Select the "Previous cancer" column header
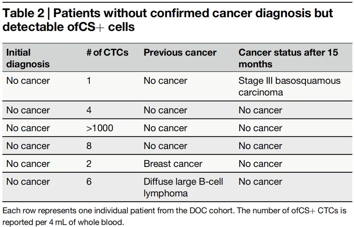The height and width of the screenshot is (227, 354). click(x=180, y=53)
